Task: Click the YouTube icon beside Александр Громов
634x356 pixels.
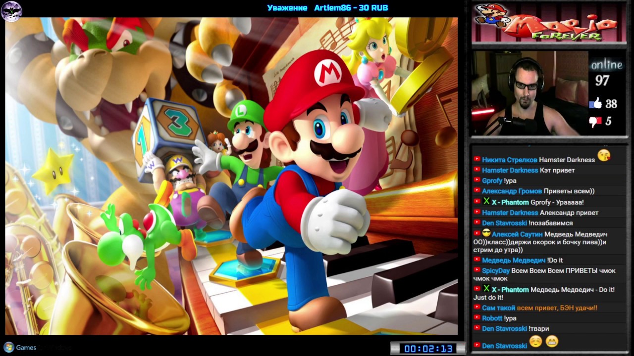Action: [x=477, y=191]
